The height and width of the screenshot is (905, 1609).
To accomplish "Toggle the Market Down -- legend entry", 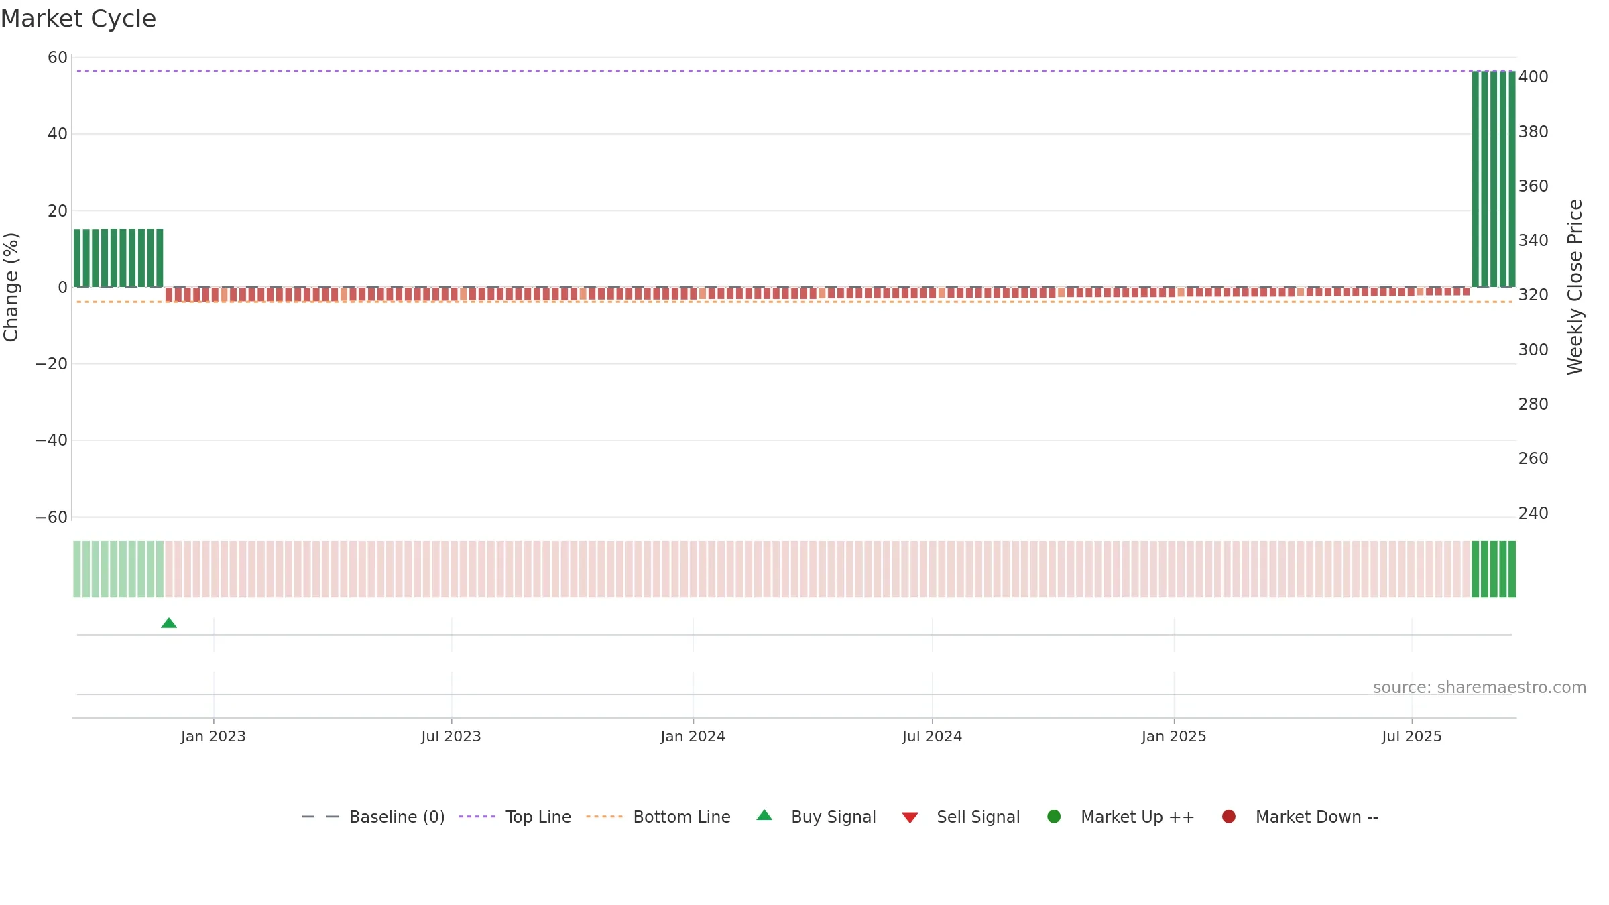I will (x=1300, y=817).
